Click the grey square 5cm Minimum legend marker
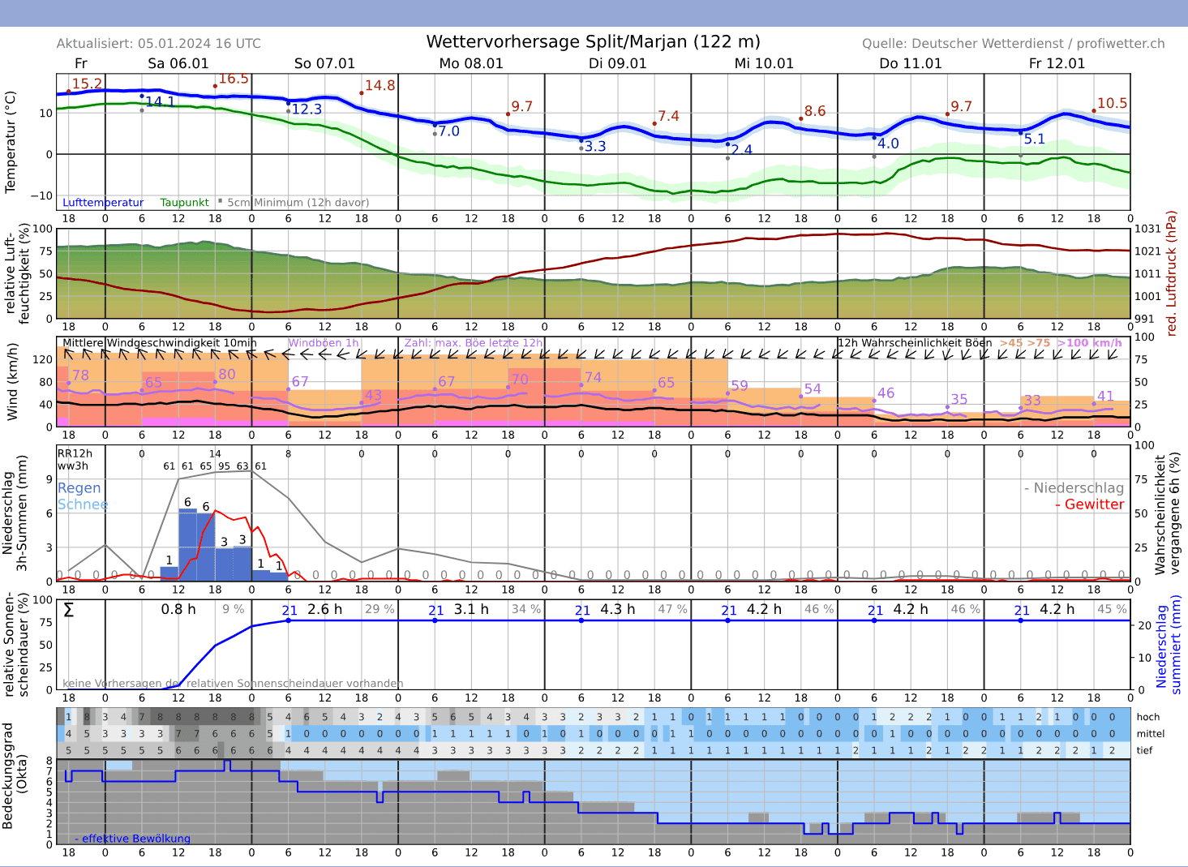The height and width of the screenshot is (867, 1188). 220,201
